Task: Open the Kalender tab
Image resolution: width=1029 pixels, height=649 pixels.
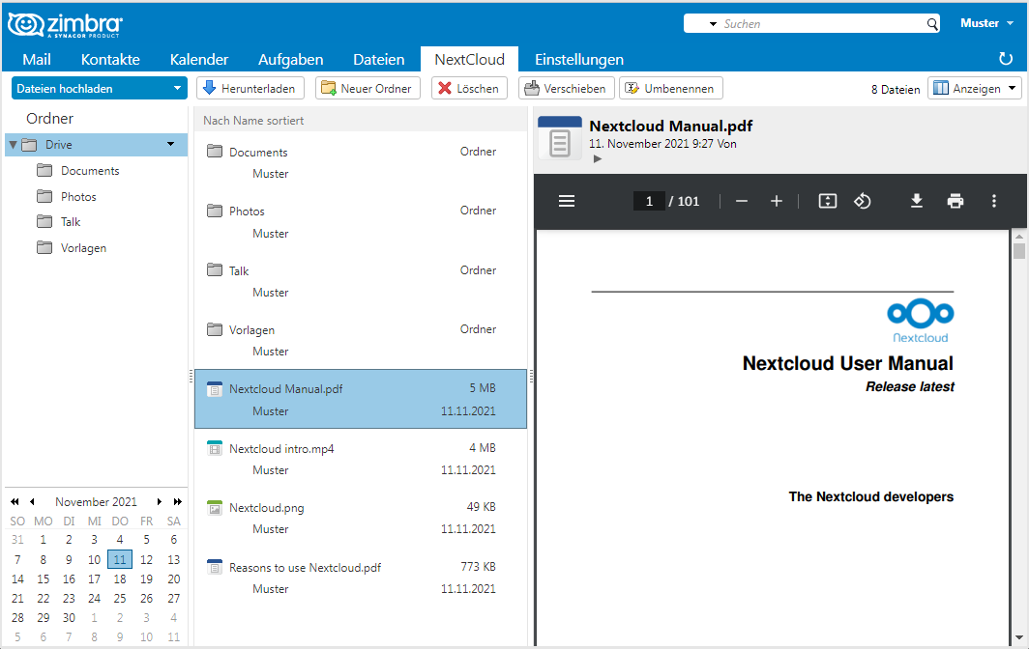Action: coord(199,60)
